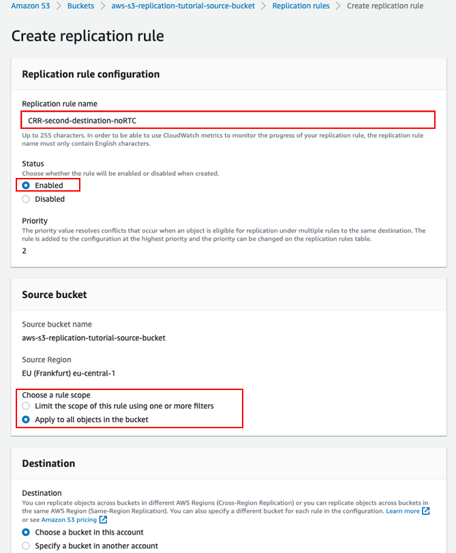Choose to limit rule scope using filters

[25, 405]
